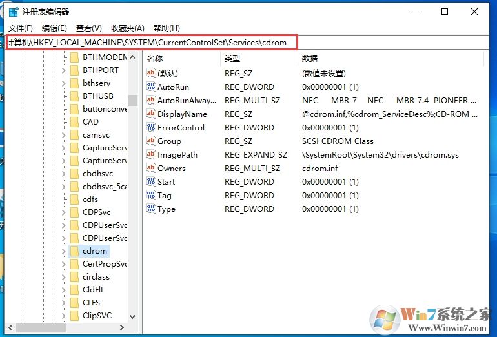
Task: Select the Tag DWORD value icon
Action: (x=151, y=195)
